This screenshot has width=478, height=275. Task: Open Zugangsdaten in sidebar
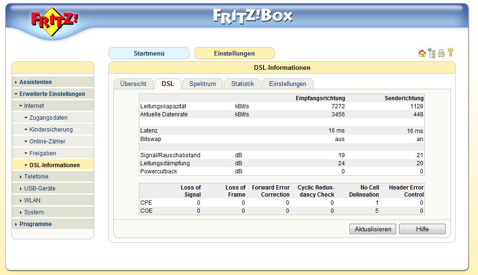tap(48, 118)
